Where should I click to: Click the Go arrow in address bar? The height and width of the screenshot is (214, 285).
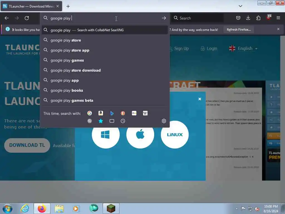[164, 18]
